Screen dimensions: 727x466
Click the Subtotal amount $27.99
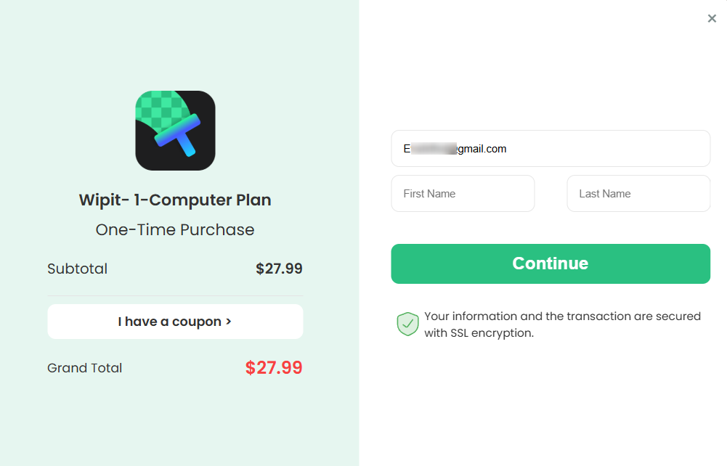point(279,268)
